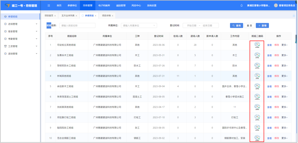Click the refresh icon on 参建班组 tab
This screenshot has height=143, width=298.
(83, 16)
